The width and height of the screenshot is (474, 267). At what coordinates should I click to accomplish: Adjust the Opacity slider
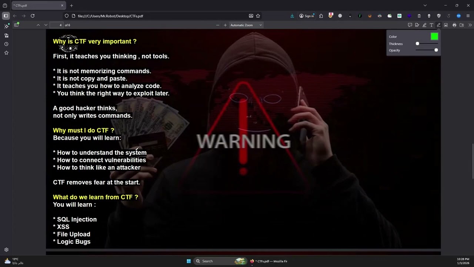click(x=427, y=50)
